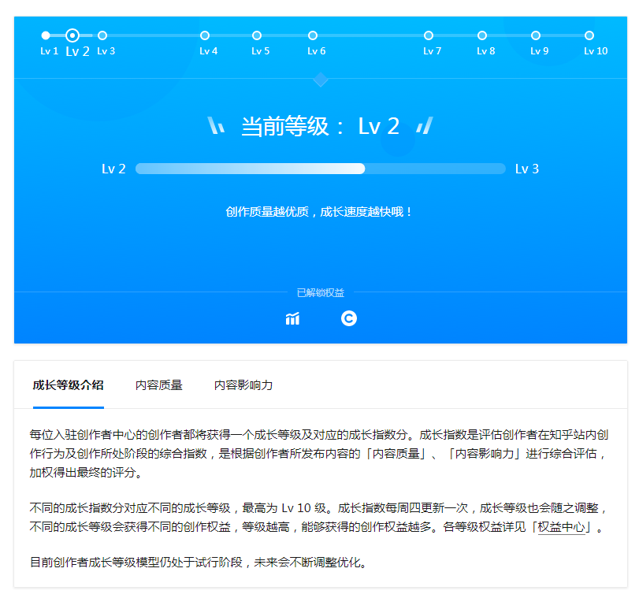The width and height of the screenshot is (639, 598).
Task: Switch to the 成长等级介绍 tab
Action: (68, 385)
